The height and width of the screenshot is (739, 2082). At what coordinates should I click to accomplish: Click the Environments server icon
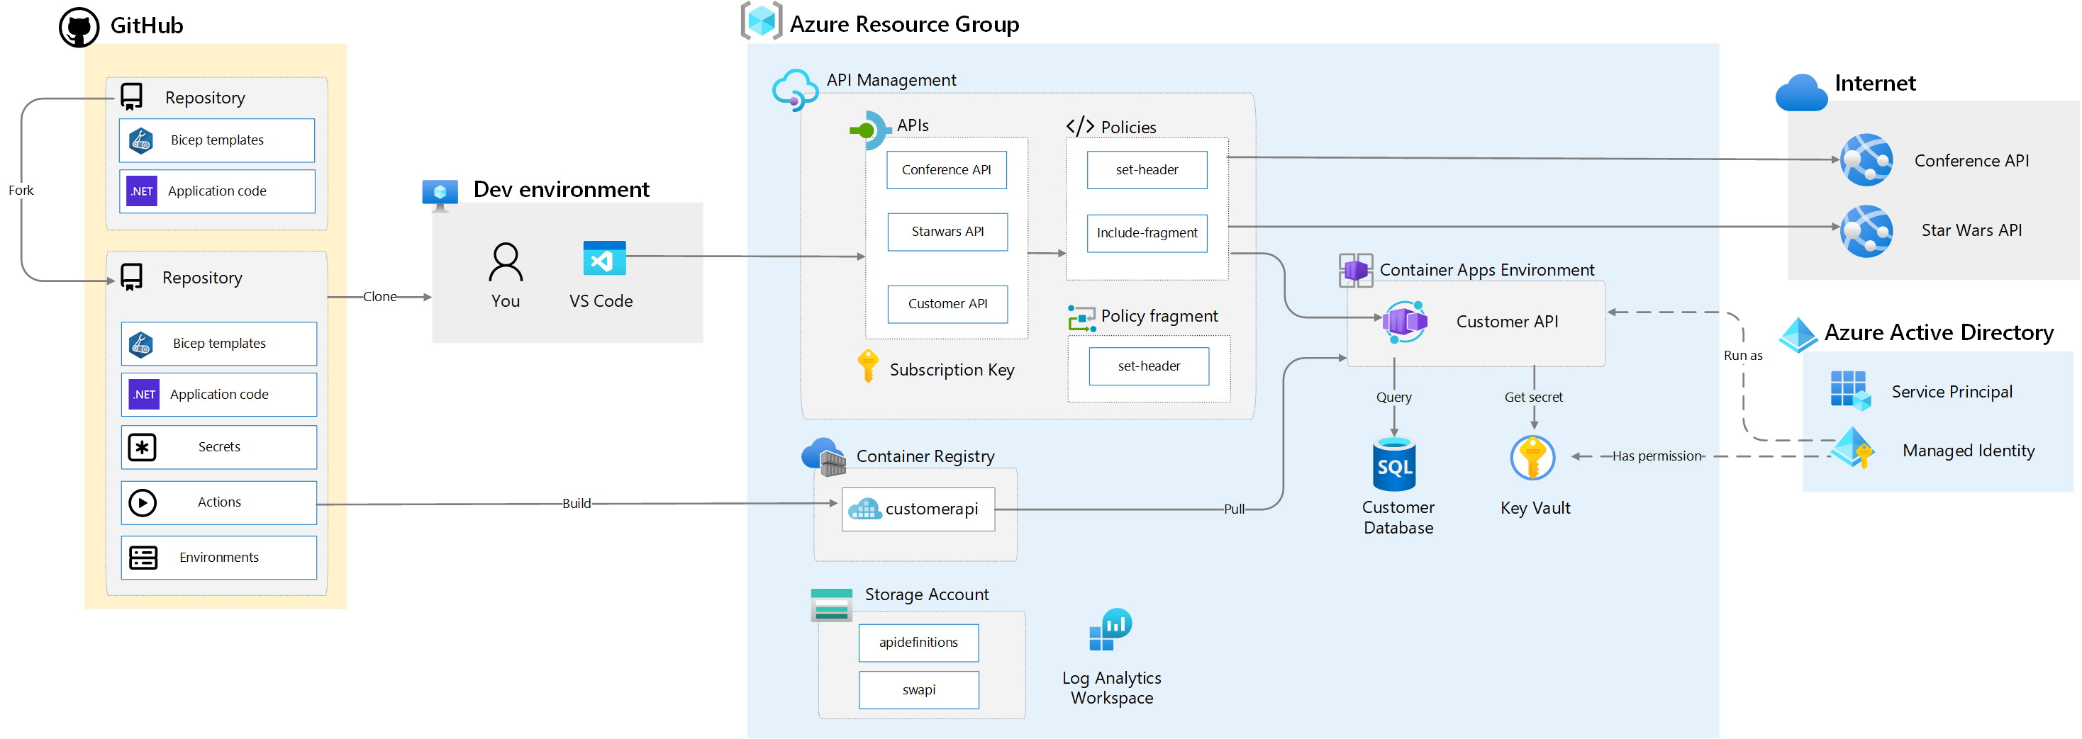pyautogui.click(x=143, y=558)
